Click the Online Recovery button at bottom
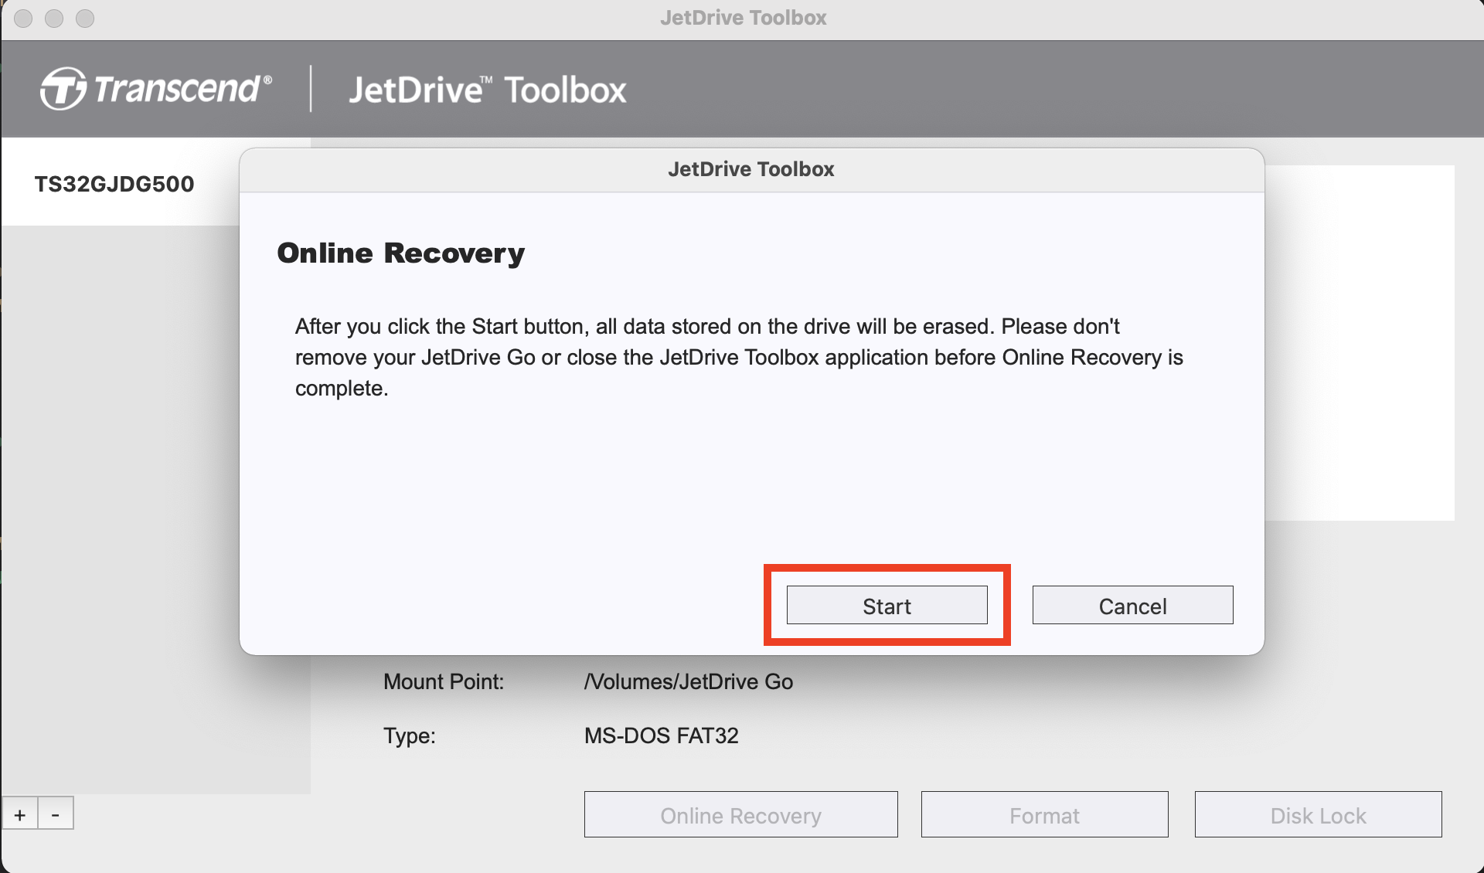Viewport: 1484px width, 873px height. [x=740, y=815]
